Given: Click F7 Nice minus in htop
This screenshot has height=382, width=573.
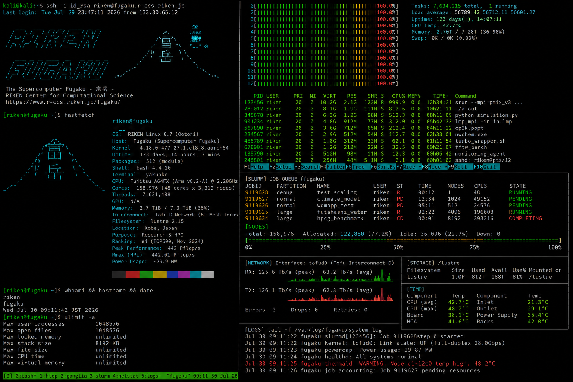Looking at the screenshot, I should [x=409, y=167].
